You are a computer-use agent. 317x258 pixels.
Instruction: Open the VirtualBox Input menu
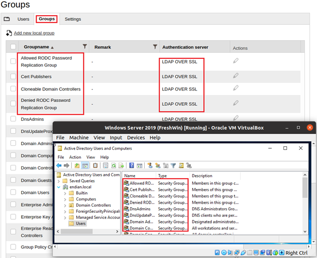[116, 138]
